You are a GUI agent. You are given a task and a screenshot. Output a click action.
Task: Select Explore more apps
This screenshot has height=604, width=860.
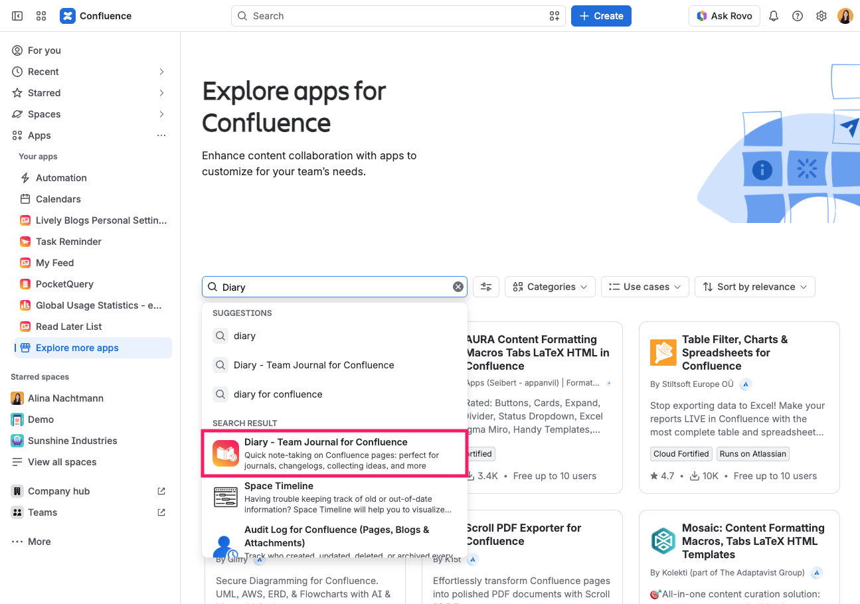tap(93, 348)
